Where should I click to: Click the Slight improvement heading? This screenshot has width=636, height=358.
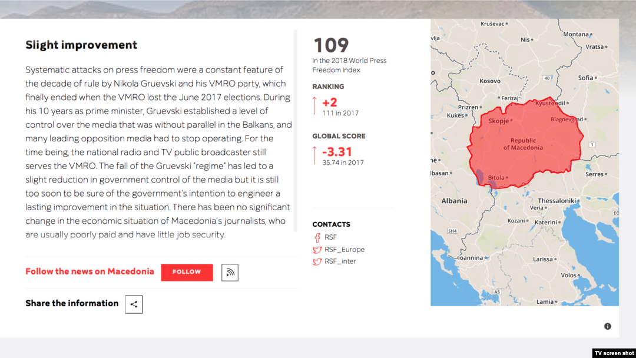tap(81, 45)
